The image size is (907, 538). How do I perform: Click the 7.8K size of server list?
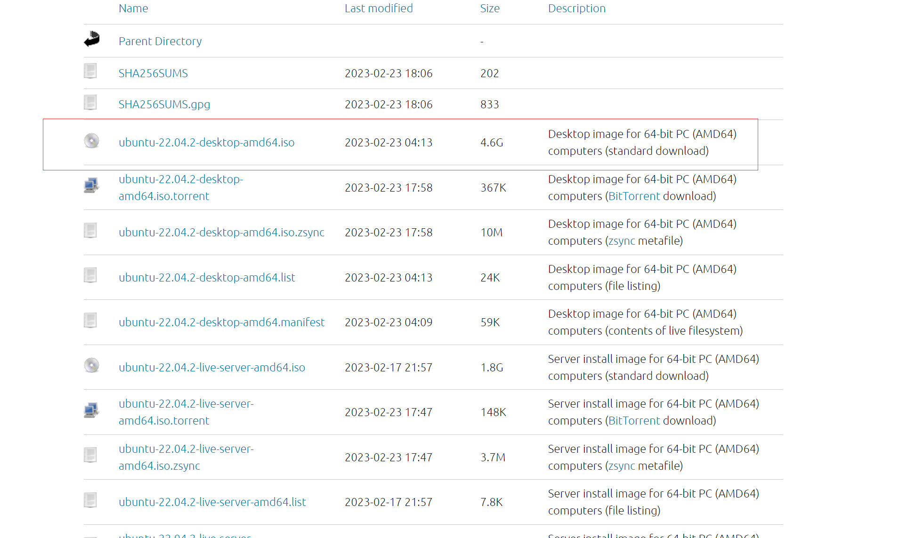pyautogui.click(x=492, y=502)
